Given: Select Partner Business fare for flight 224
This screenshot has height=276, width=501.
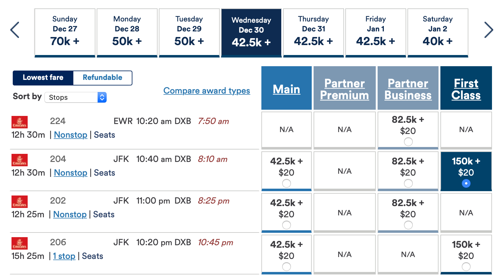Looking at the screenshot, I should 408,142.
